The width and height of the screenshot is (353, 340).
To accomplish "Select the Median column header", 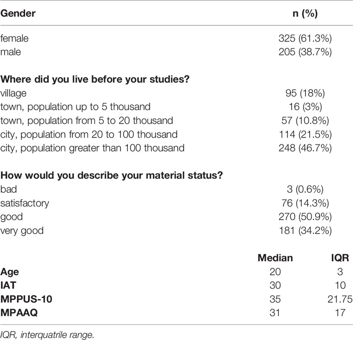I will point(275,258).
